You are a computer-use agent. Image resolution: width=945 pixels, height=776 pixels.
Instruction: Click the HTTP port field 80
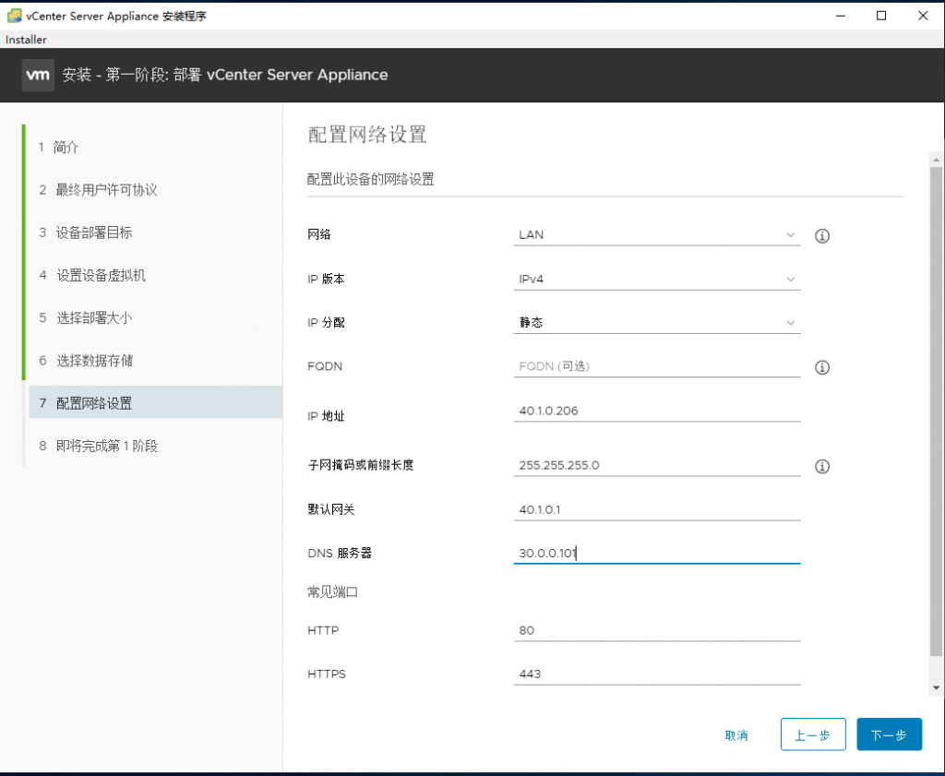[657, 630]
